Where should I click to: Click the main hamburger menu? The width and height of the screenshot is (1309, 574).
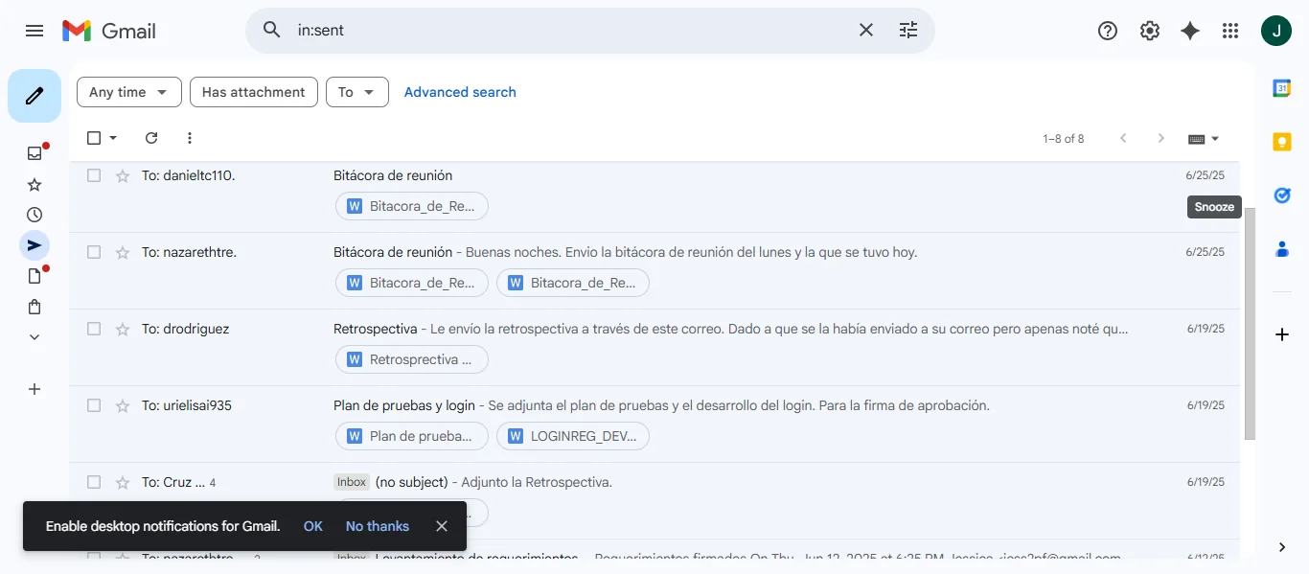click(34, 30)
